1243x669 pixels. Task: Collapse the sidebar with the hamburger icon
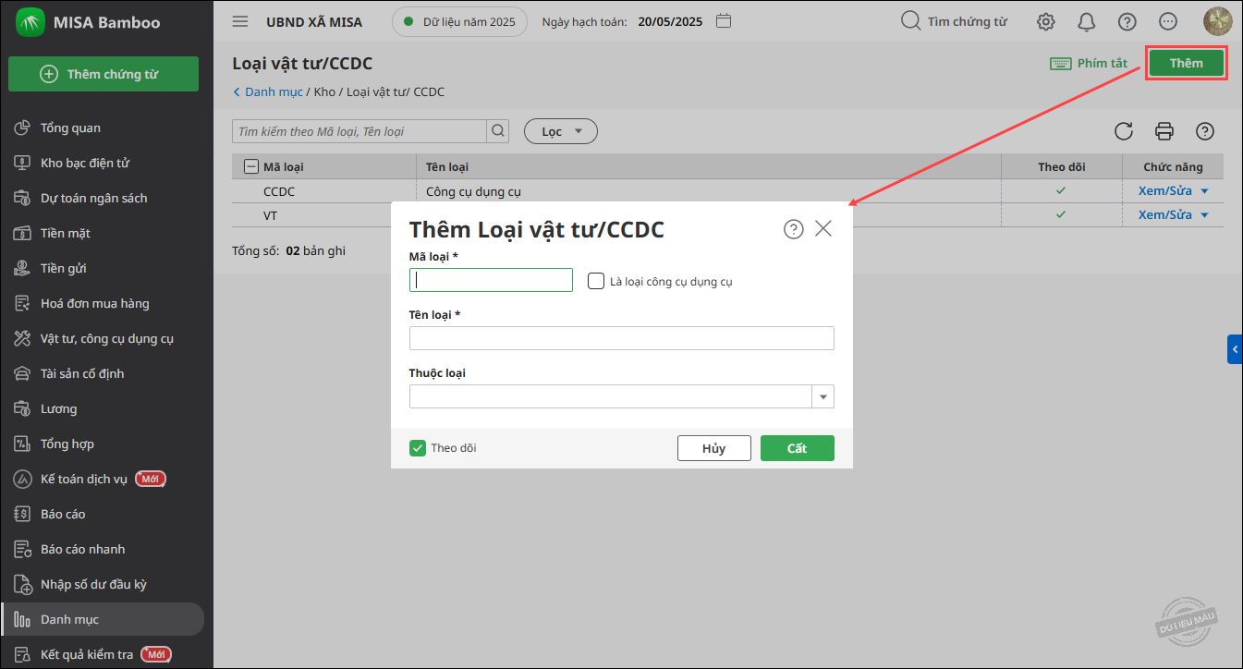click(x=240, y=21)
